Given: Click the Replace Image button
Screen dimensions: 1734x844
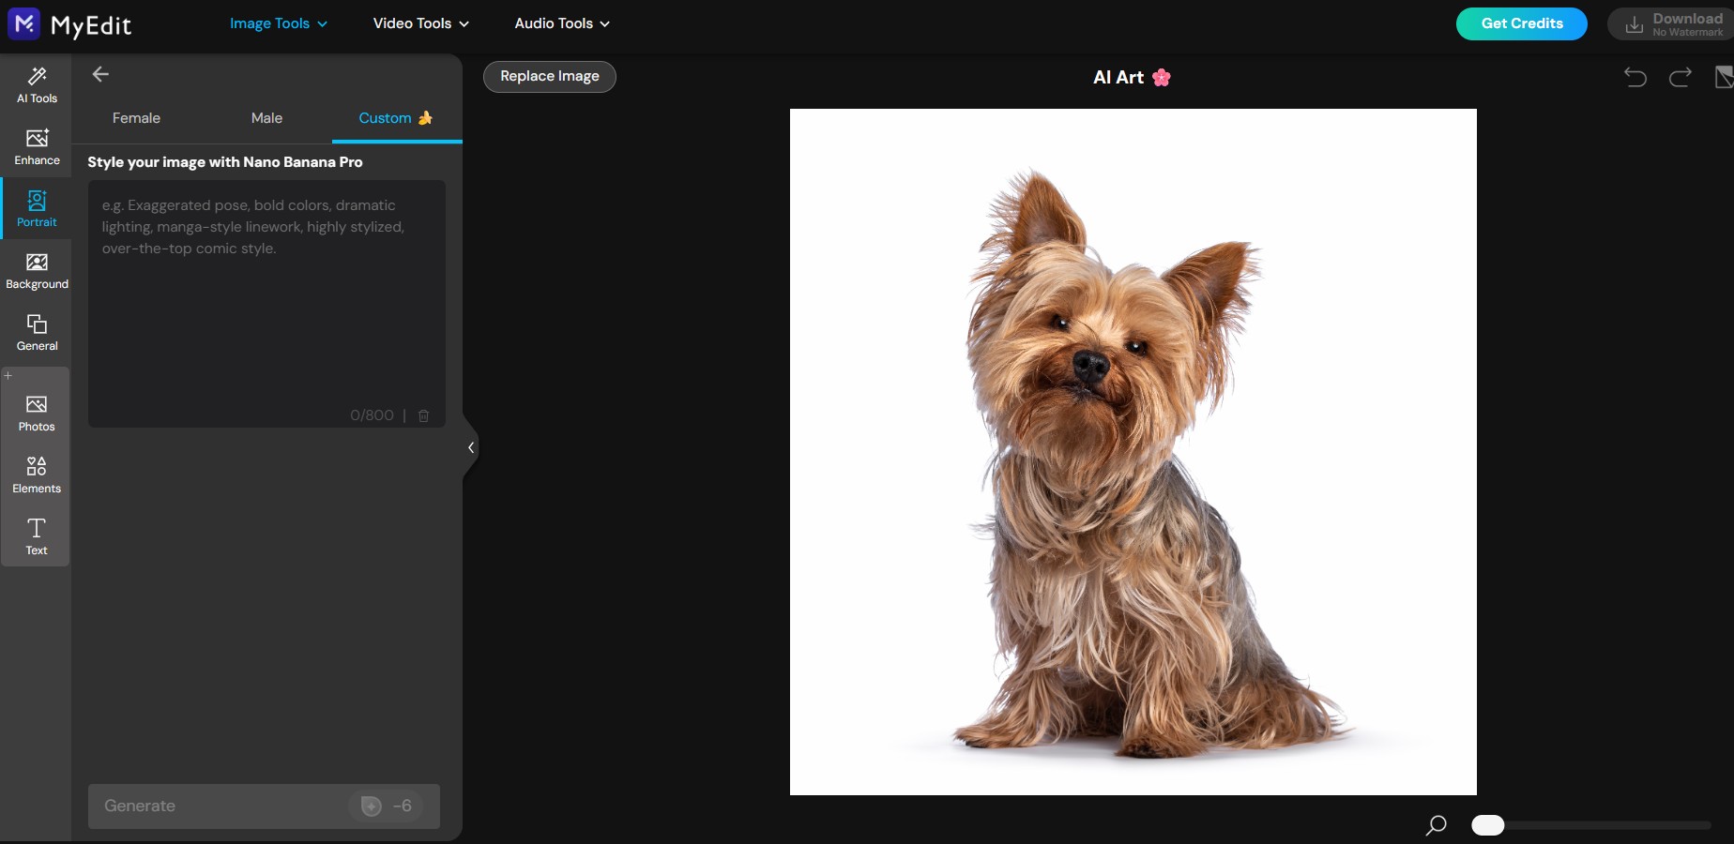Looking at the screenshot, I should (x=549, y=76).
